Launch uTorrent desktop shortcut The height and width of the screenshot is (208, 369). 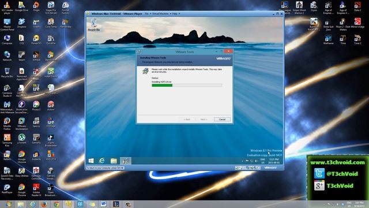22,139
